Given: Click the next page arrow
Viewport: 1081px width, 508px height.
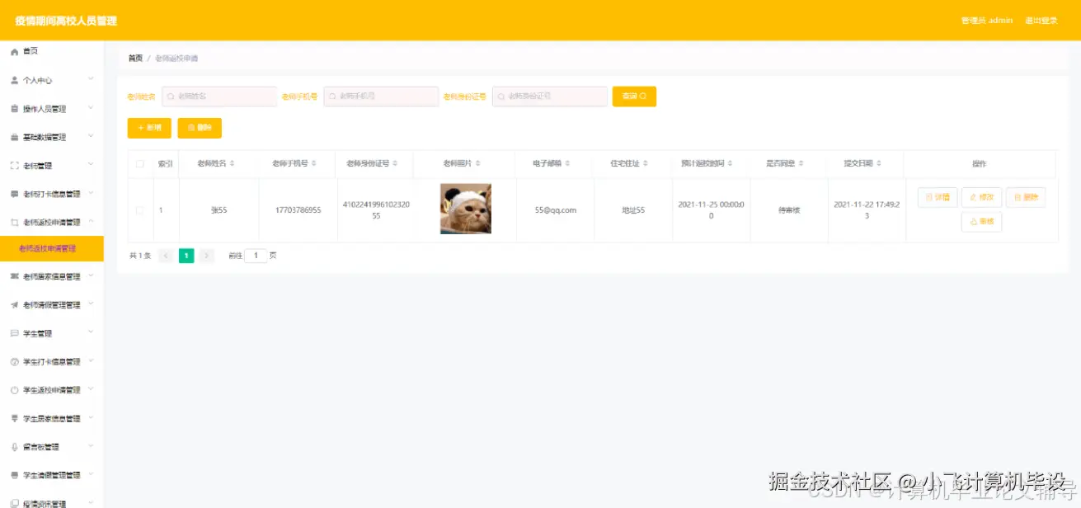Looking at the screenshot, I should coord(207,256).
